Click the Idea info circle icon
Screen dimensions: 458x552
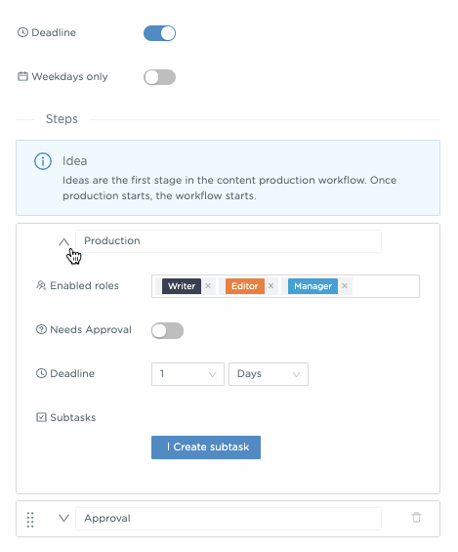point(43,161)
